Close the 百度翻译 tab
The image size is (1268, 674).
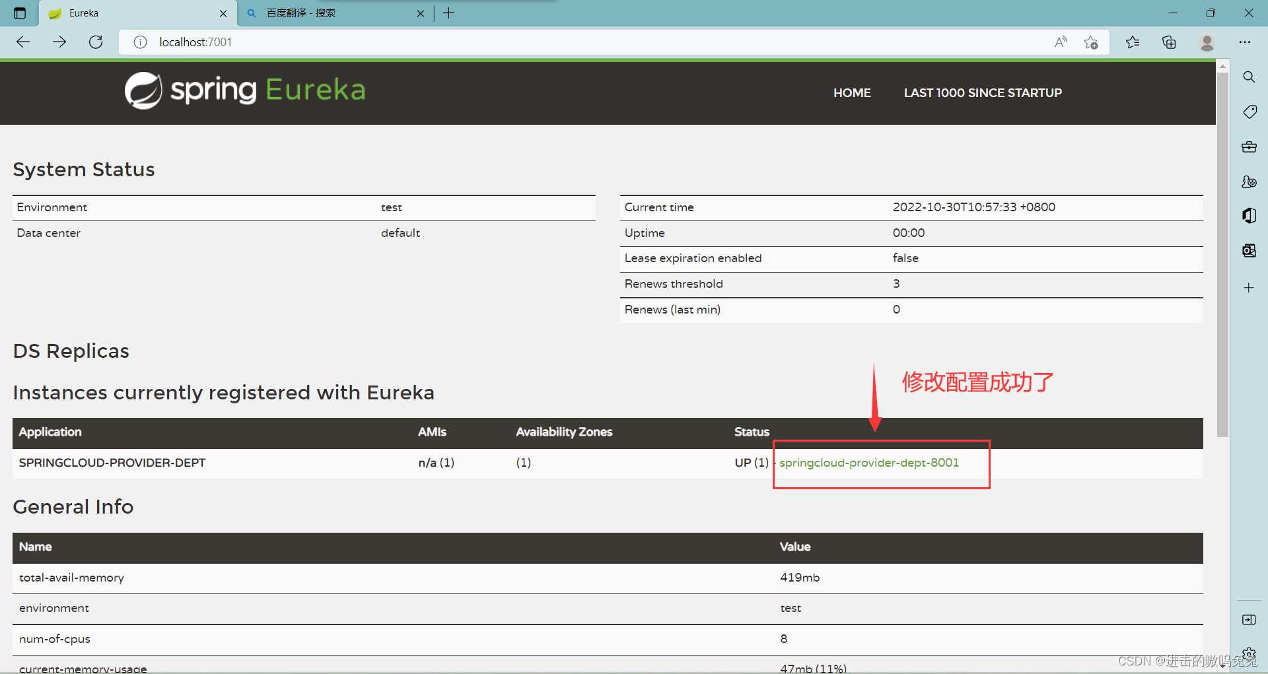[421, 13]
